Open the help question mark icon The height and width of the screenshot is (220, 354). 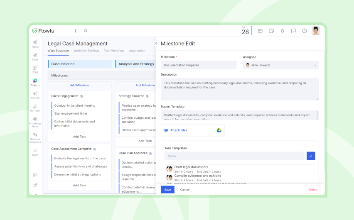[x=304, y=31]
